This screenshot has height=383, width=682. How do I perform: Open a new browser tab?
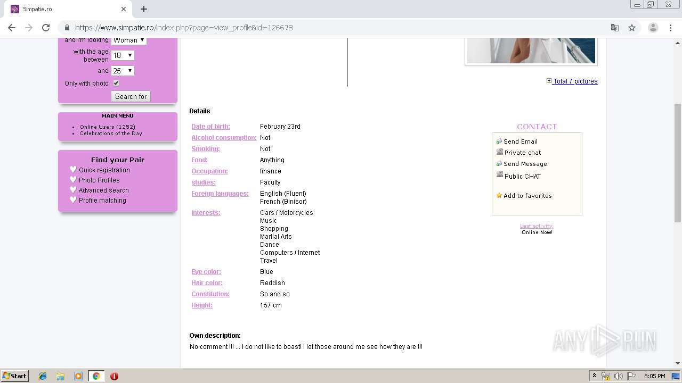[144, 9]
